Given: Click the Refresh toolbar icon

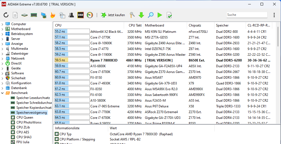Looking at the screenshot, I should [6, 15].
